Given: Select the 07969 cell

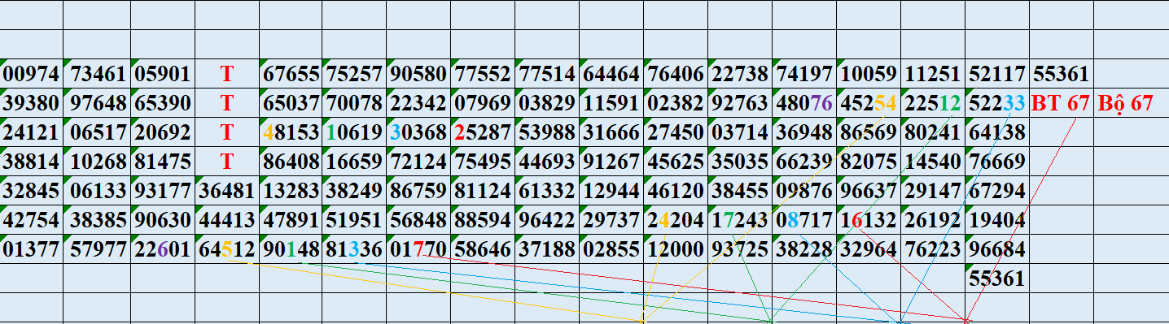Looking at the screenshot, I should tap(483, 103).
